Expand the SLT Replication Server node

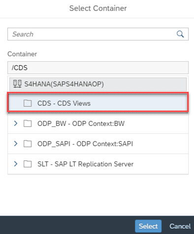[x=16, y=164]
